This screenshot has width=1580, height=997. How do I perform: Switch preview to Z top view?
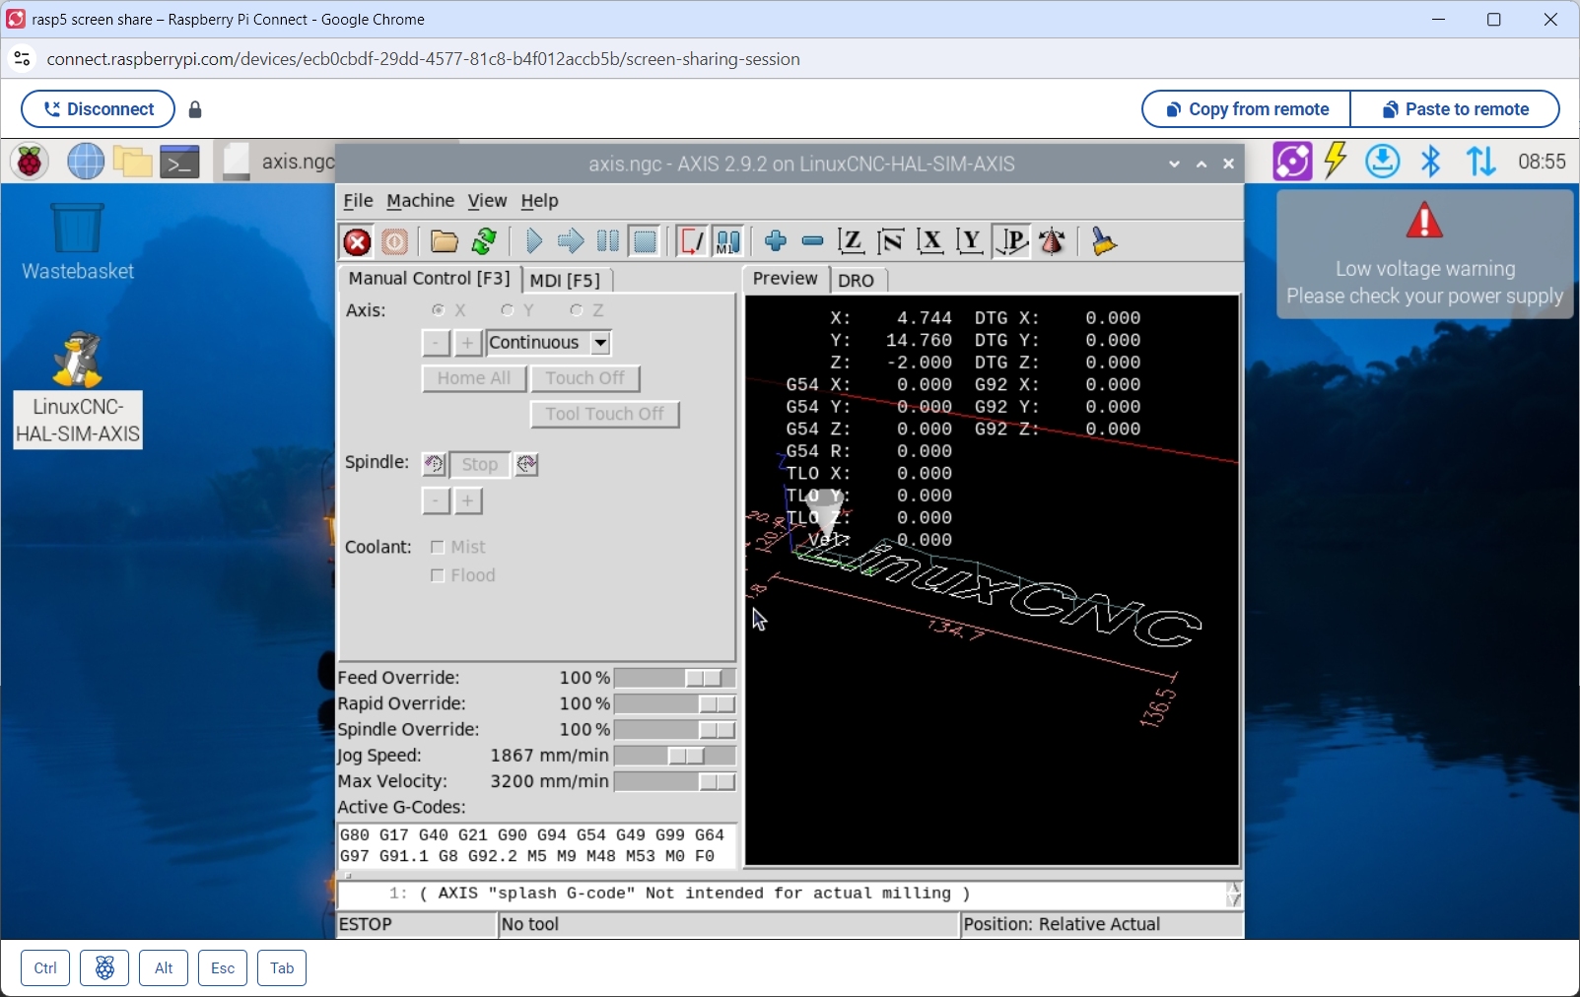point(852,241)
